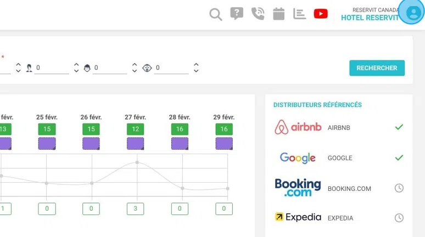Screen dimensions: 425x237
Task: Click the 0 bookings box for 25 févr.
Action: click(x=47, y=208)
